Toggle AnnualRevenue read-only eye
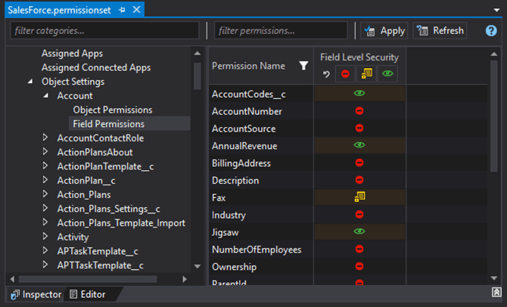Image resolution: width=507 pixels, height=307 pixels. tap(359, 145)
